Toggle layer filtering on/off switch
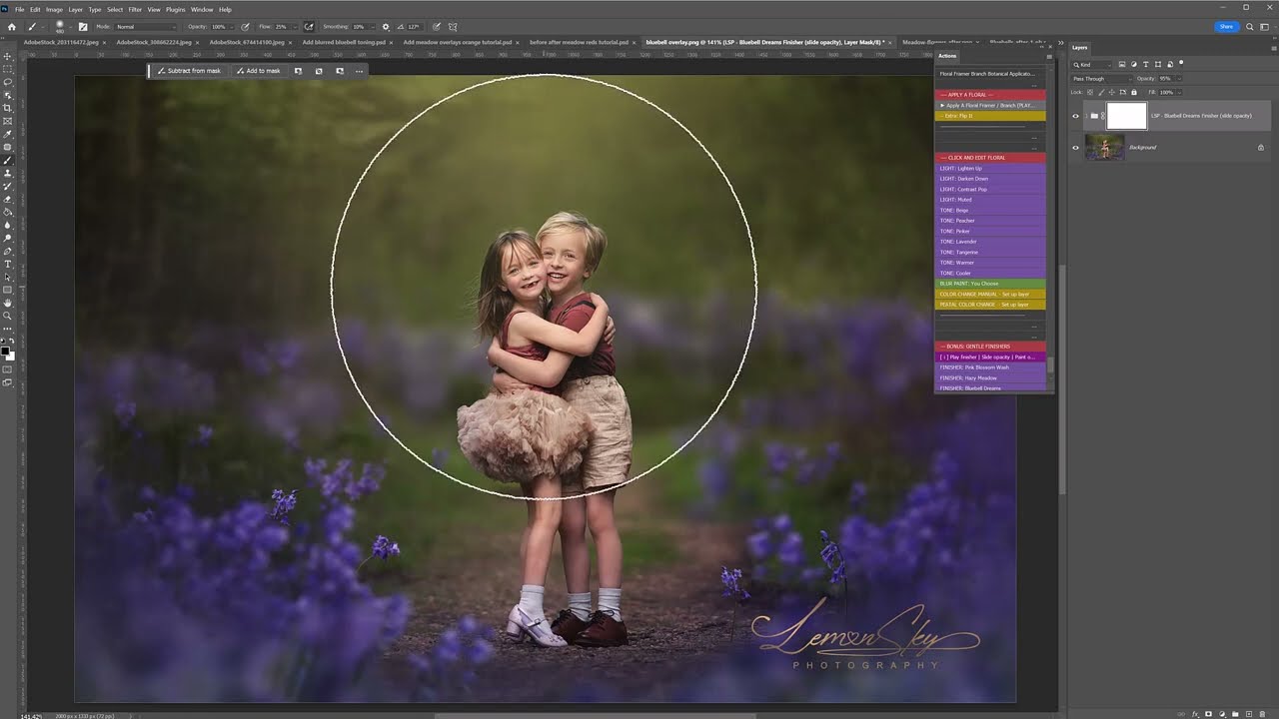1279x719 pixels. 1180,64
